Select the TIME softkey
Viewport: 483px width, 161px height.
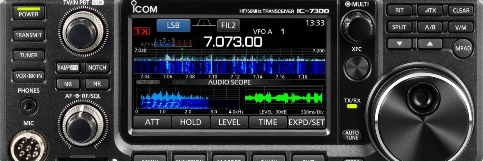coord(268,122)
